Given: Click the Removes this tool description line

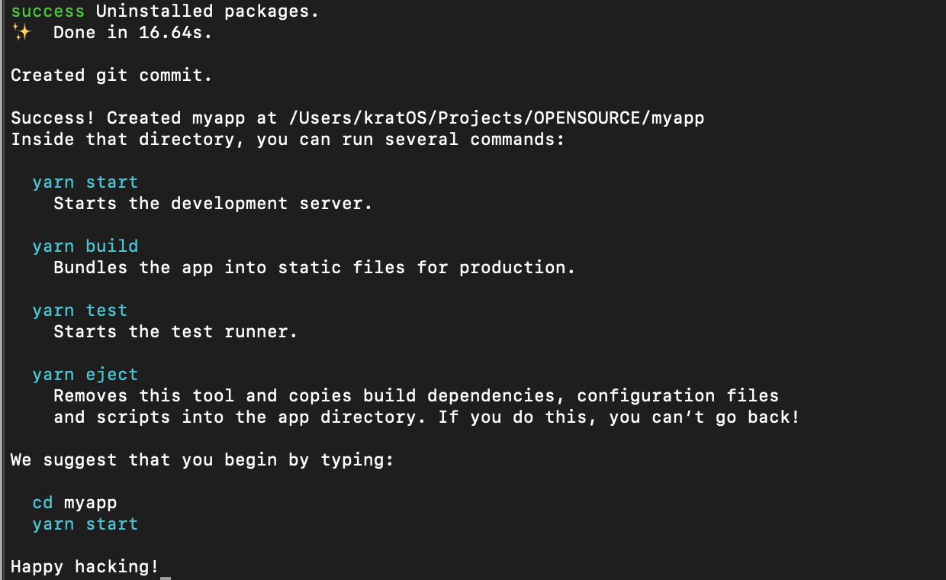Looking at the screenshot, I should [x=416, y=396].
